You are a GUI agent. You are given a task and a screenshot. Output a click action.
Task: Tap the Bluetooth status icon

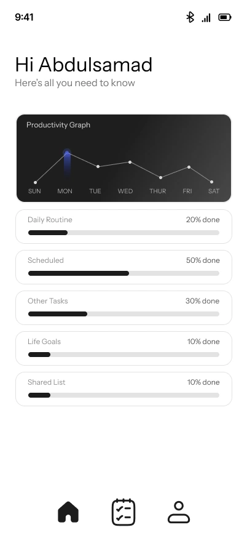coord(190,17)
